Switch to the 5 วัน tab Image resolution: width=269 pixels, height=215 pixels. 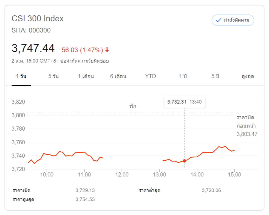click(53, 76)
